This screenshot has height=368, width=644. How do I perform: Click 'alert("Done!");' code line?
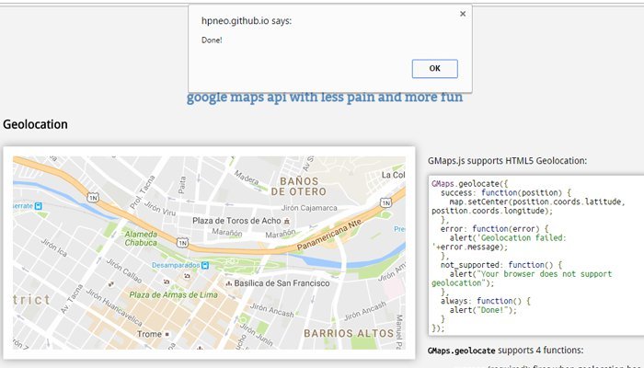483,310
